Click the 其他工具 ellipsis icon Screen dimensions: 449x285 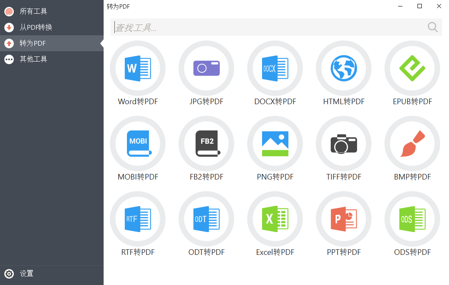click(9, 59)
